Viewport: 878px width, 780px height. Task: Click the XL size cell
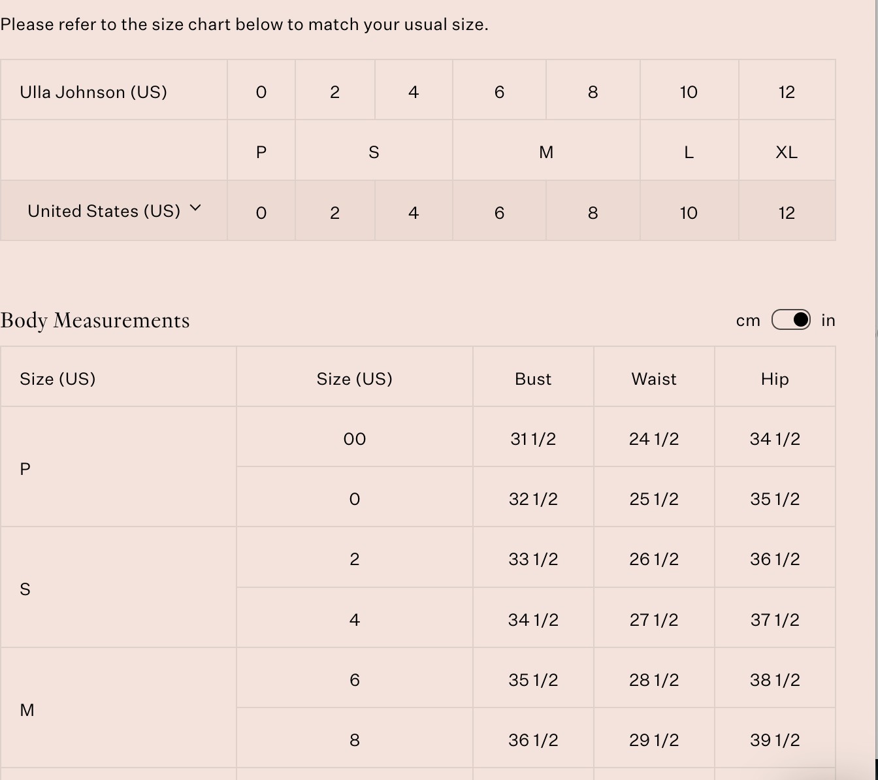(x=787, y=152)
